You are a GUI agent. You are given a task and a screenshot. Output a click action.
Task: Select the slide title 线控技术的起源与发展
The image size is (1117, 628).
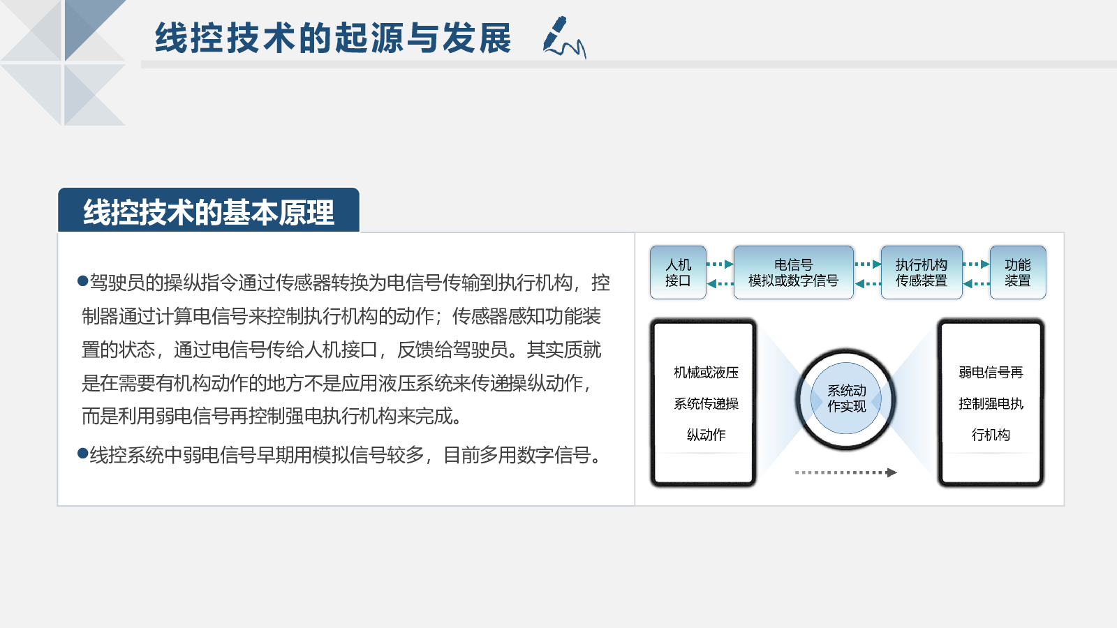click(333, 38)
